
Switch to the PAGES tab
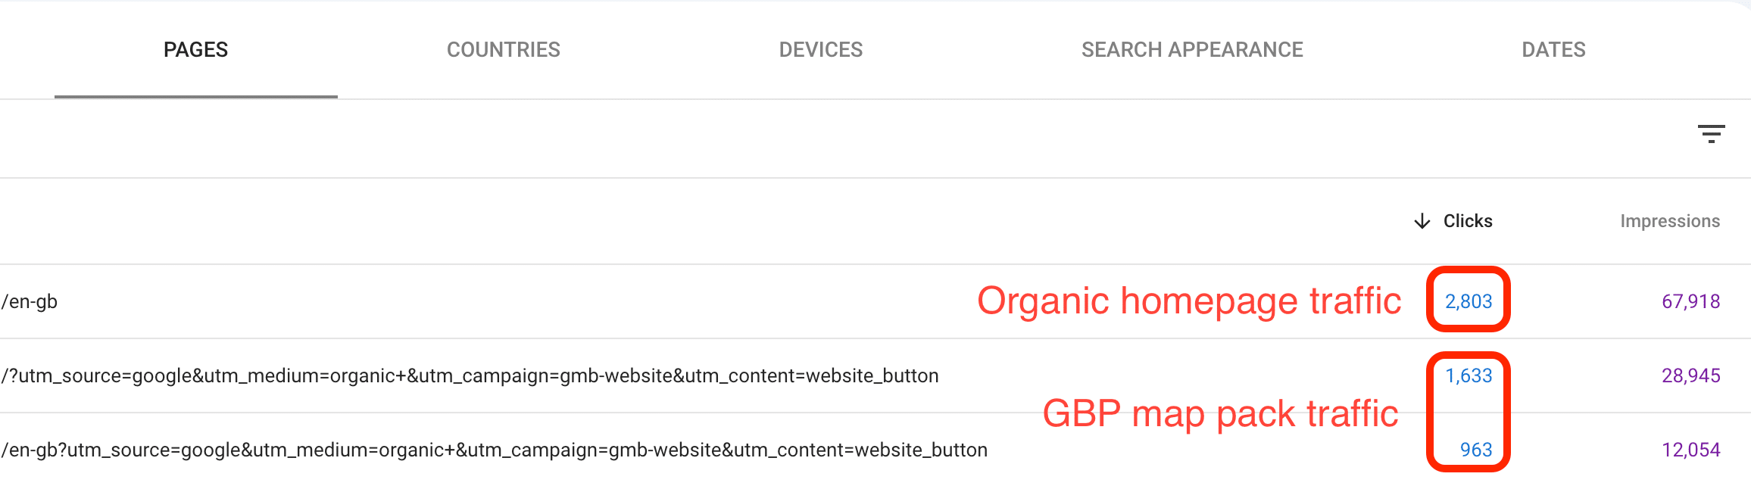point(195,49)
